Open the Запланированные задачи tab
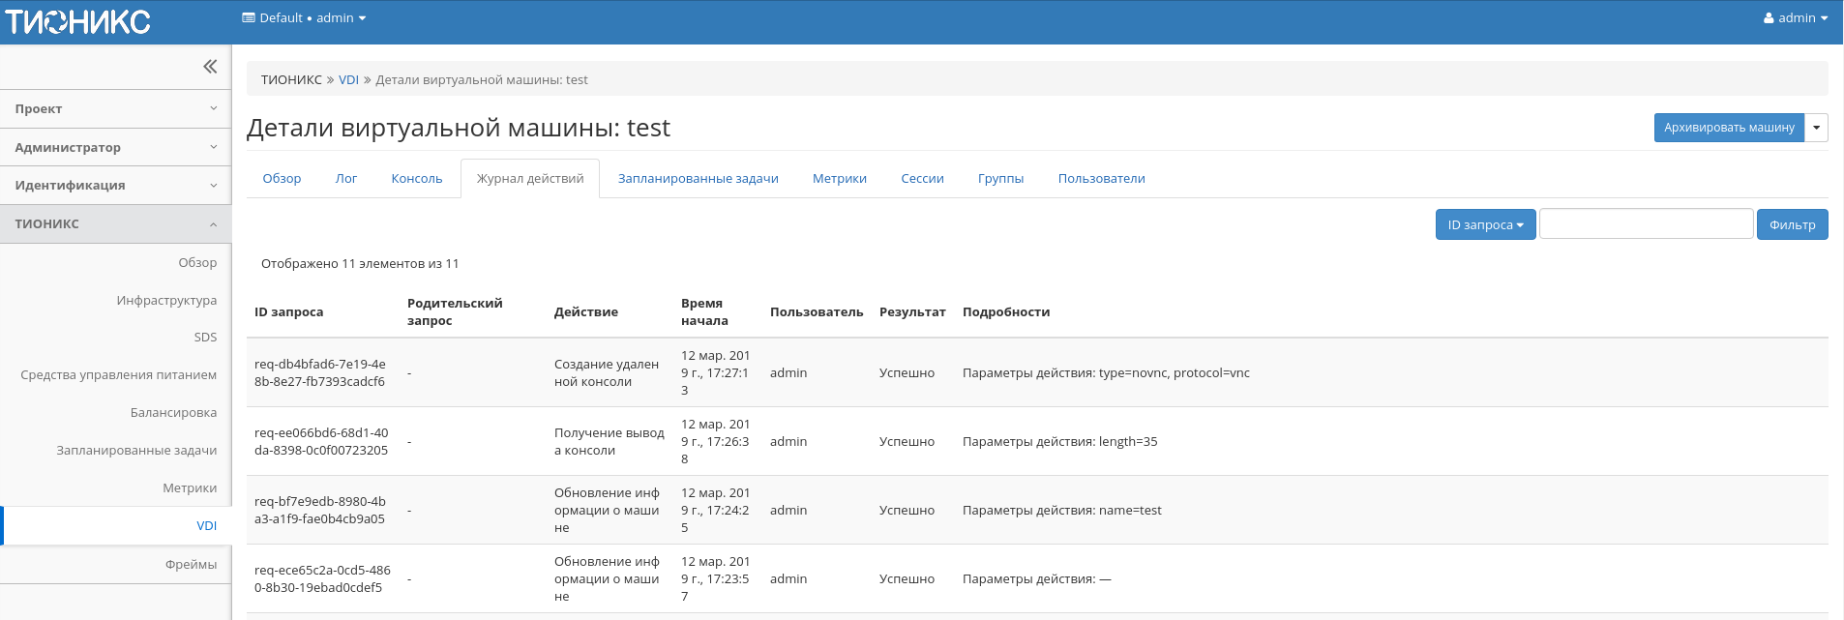Screen dimensions: 1844x620 tap(698, 179)
